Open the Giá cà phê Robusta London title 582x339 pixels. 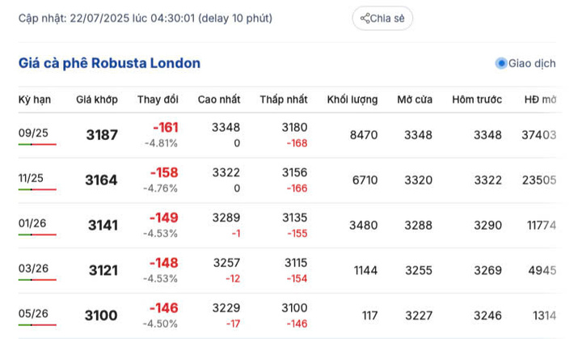click(x=110, y=63)
